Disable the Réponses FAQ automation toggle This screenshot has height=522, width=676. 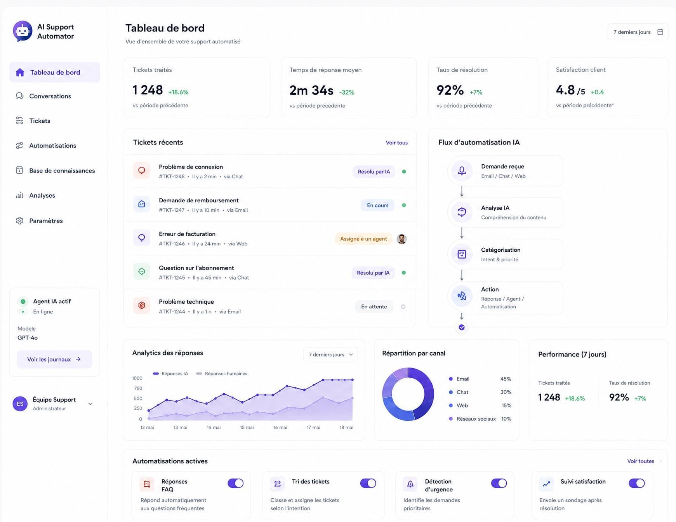(236, 483)
